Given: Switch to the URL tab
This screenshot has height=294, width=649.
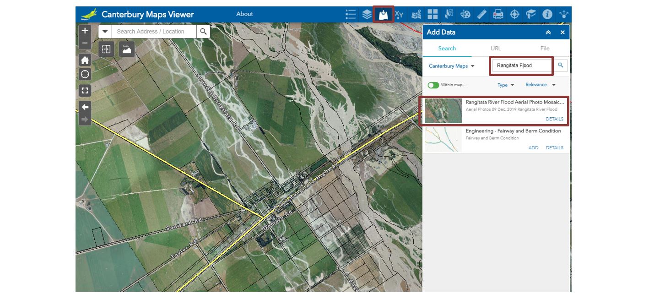Looking at the screenshot, I should point(496,49).
